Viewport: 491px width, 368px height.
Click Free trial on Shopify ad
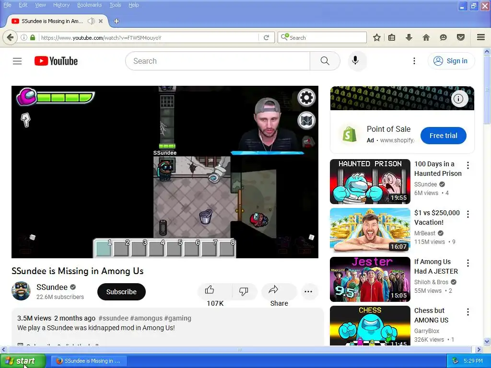(x=443, y=136)
